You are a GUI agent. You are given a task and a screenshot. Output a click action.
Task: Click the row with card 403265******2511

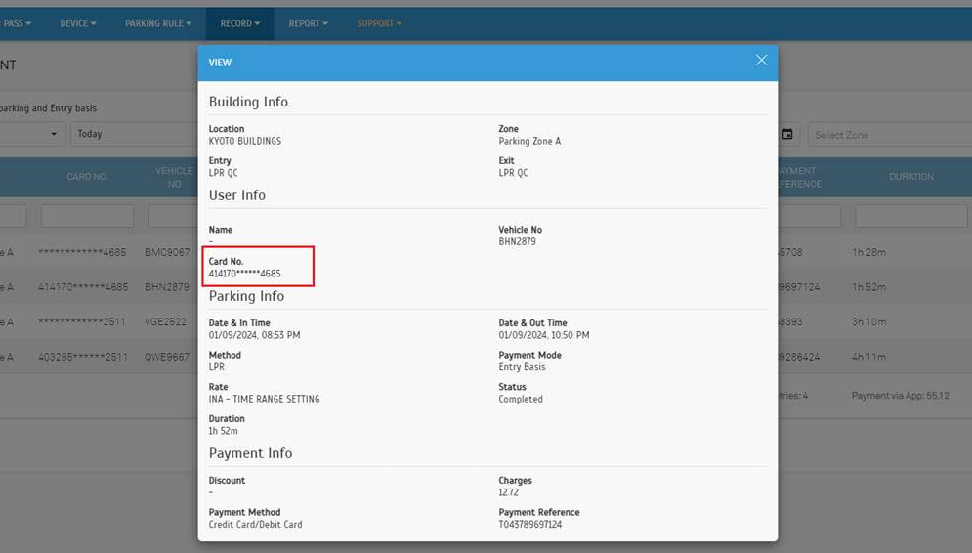83,358
